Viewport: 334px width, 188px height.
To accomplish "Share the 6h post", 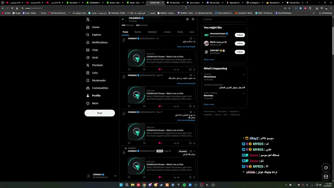I will tap(194, 69).
